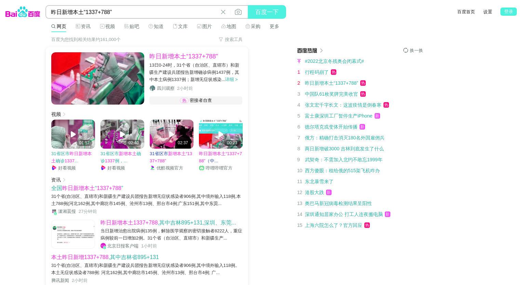Viewport: 525px width, 285px height.
Task: Click the 热 badge beside 行程码崩了
Action: coord(334,72)
